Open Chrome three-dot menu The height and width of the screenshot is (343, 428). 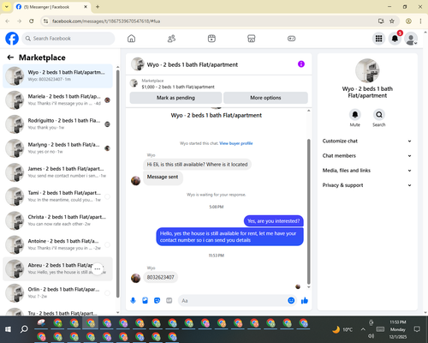(420, 21)
